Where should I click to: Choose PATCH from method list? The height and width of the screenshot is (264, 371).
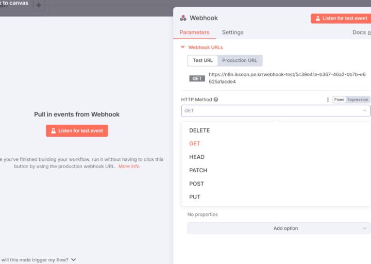(276, 170)
